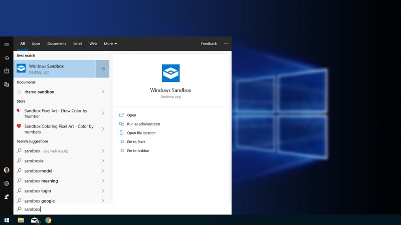
Task: Select the All search tab
Action: (x=23, y=43)
